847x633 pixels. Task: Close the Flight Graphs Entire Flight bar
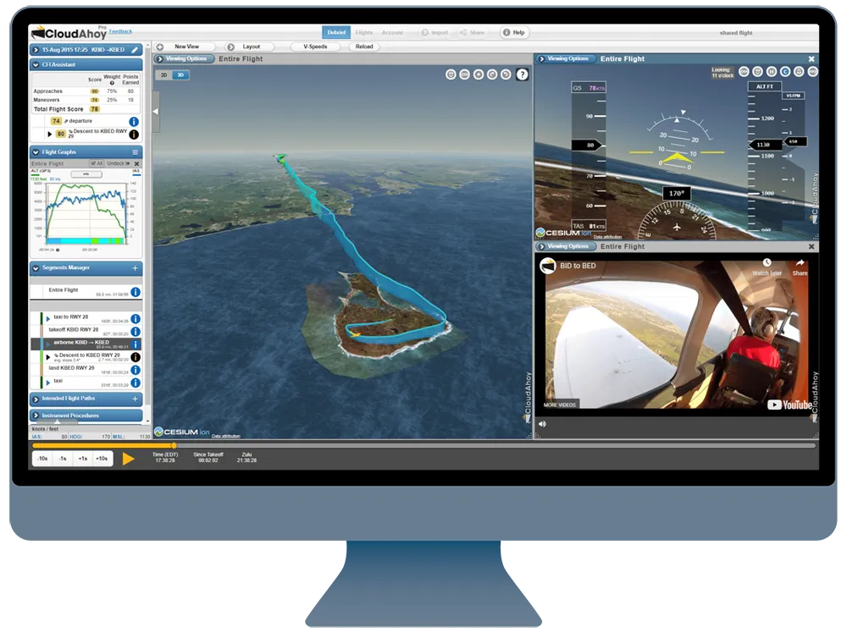(x=136, y=163)
